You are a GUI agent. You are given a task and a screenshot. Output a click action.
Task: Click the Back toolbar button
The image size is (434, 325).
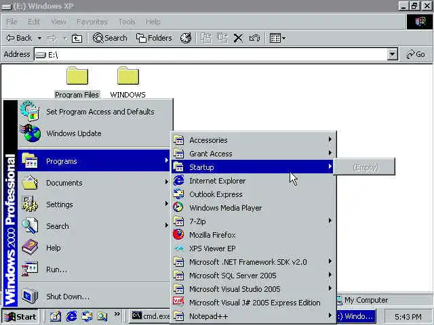(19, 38)
